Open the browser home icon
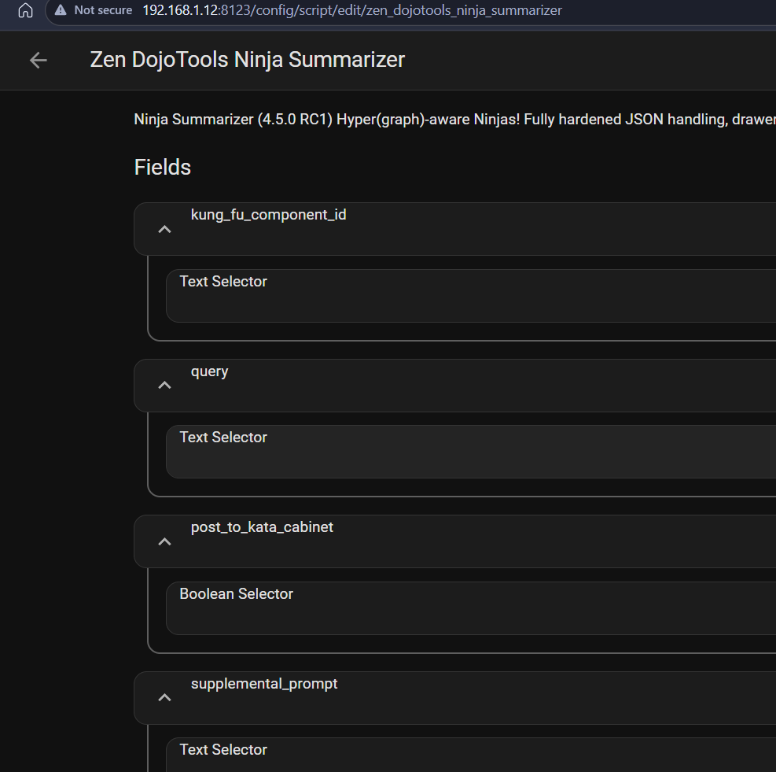The image size is (776, 772). click(25, 10)
